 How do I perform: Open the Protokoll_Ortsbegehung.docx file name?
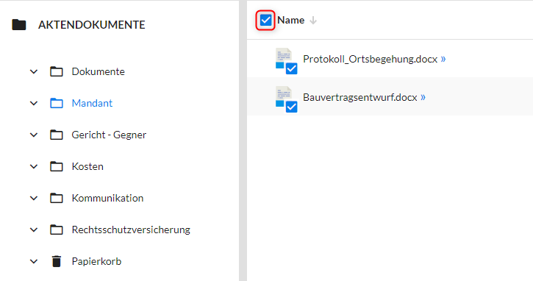tap(370, 59)
